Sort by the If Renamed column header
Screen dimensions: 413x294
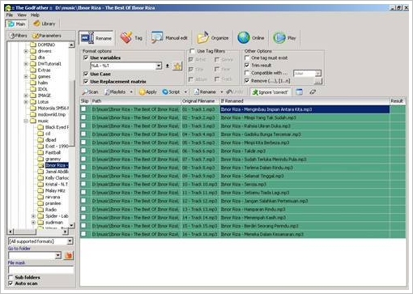(x=304, y=101)
